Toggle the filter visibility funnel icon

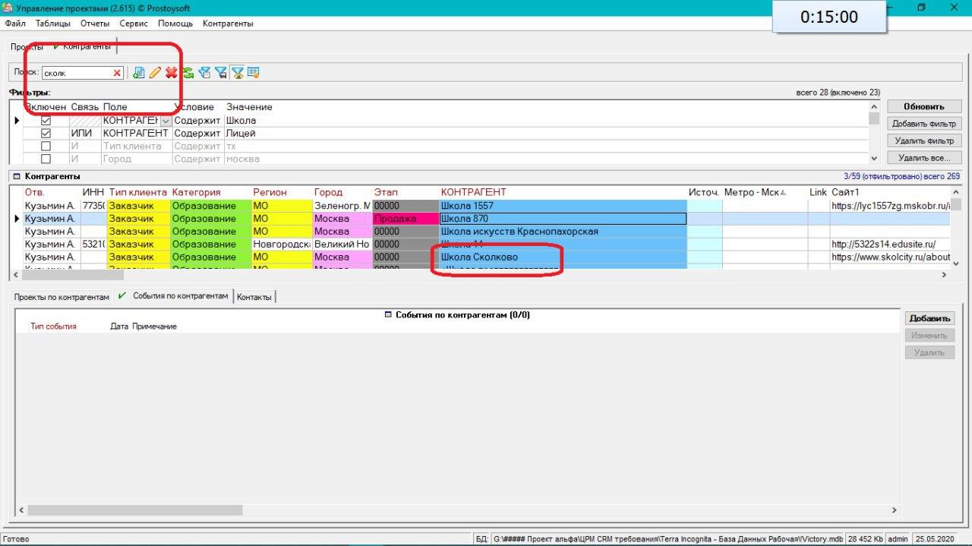(x=238, y=73)
